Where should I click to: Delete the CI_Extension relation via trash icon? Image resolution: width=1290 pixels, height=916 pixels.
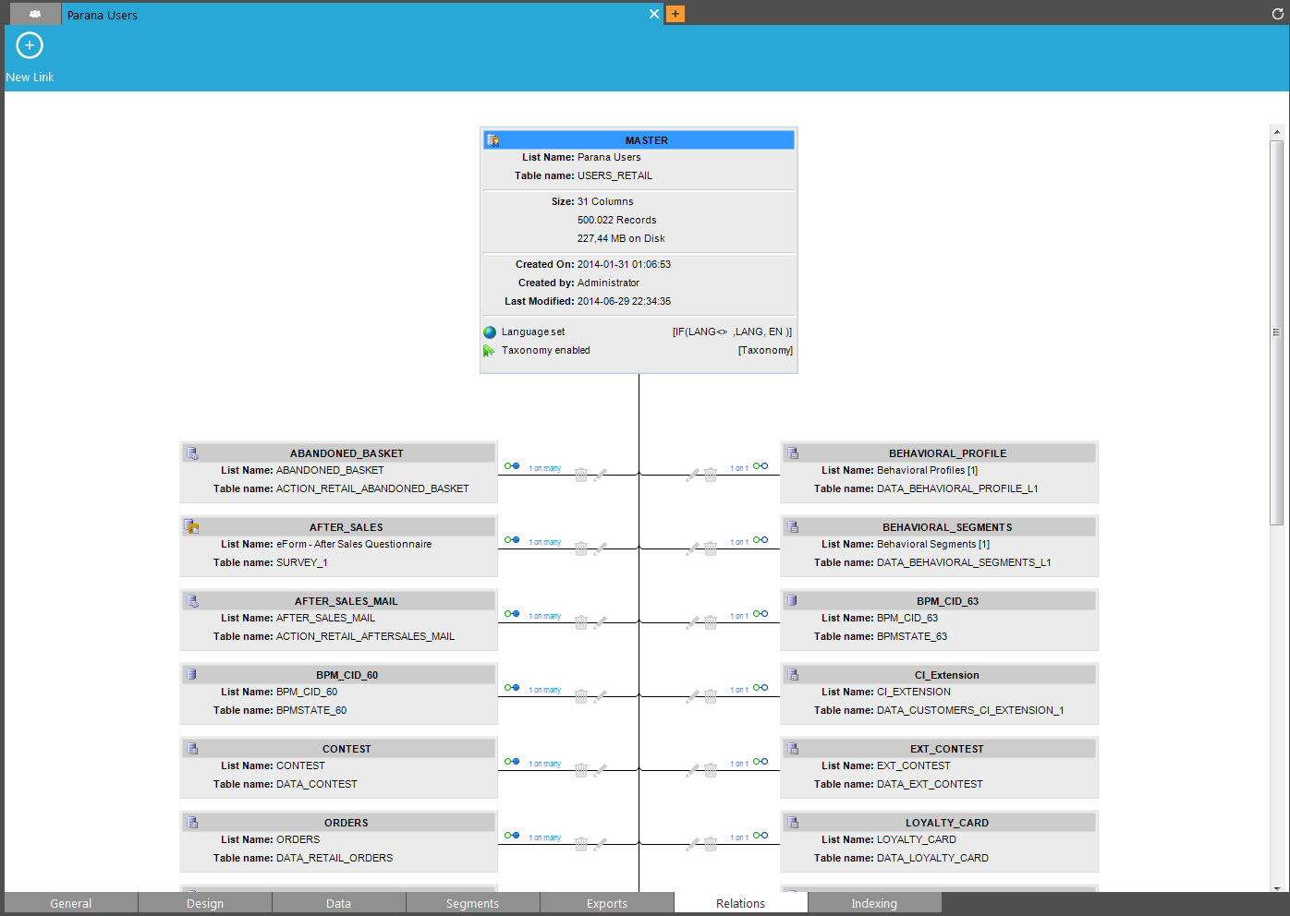click(711, 696)
